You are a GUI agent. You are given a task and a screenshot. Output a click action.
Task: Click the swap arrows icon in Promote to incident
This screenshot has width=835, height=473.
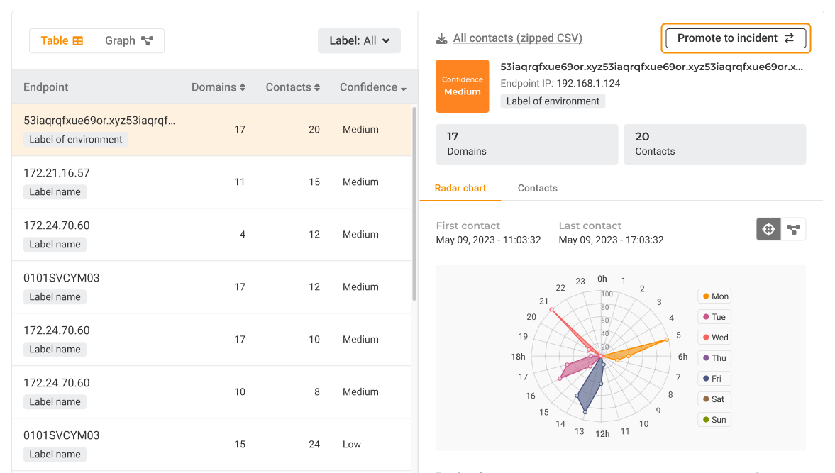pyautogui.click(x=789, y=38)
